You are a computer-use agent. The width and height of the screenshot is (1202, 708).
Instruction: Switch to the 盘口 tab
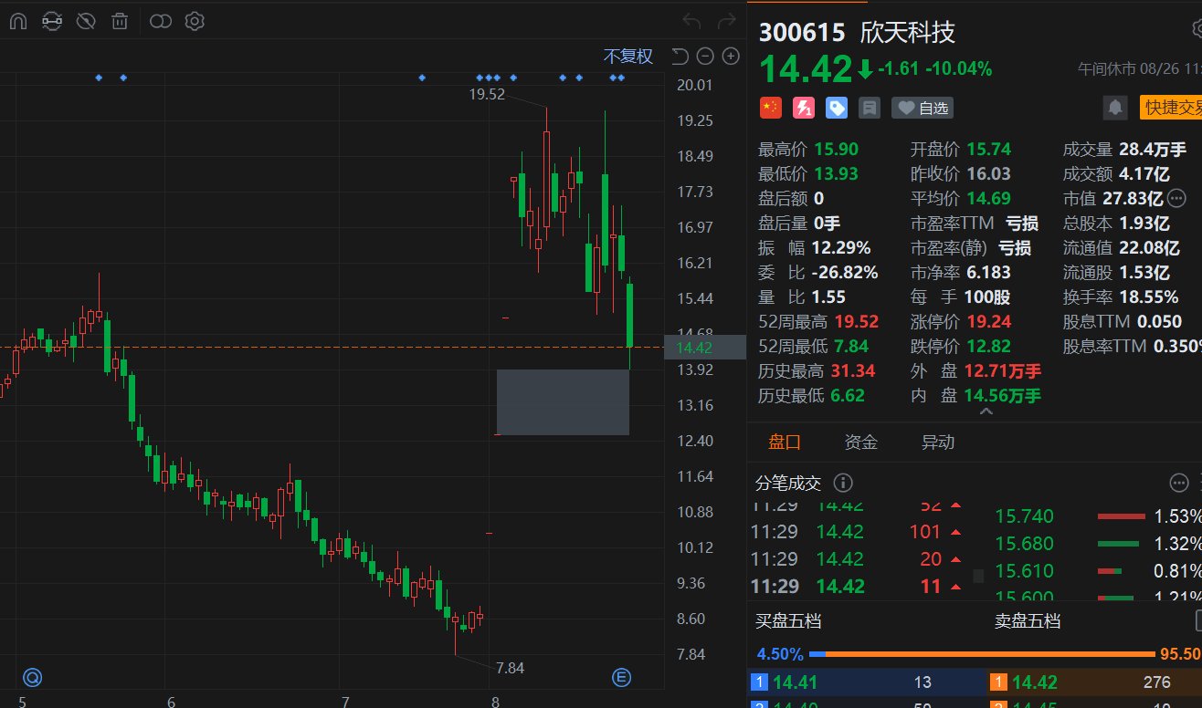785,442
